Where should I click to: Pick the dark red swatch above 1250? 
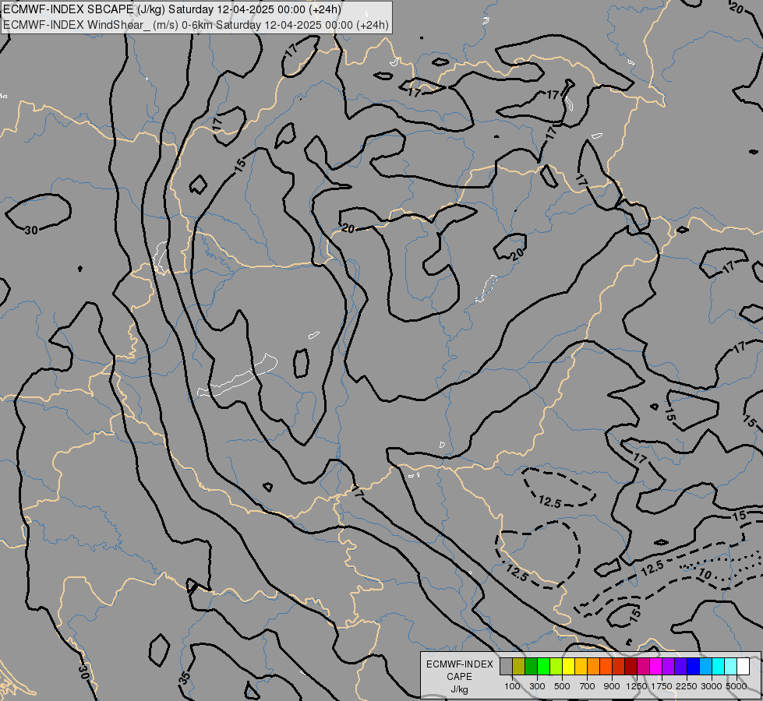(631, 666)
